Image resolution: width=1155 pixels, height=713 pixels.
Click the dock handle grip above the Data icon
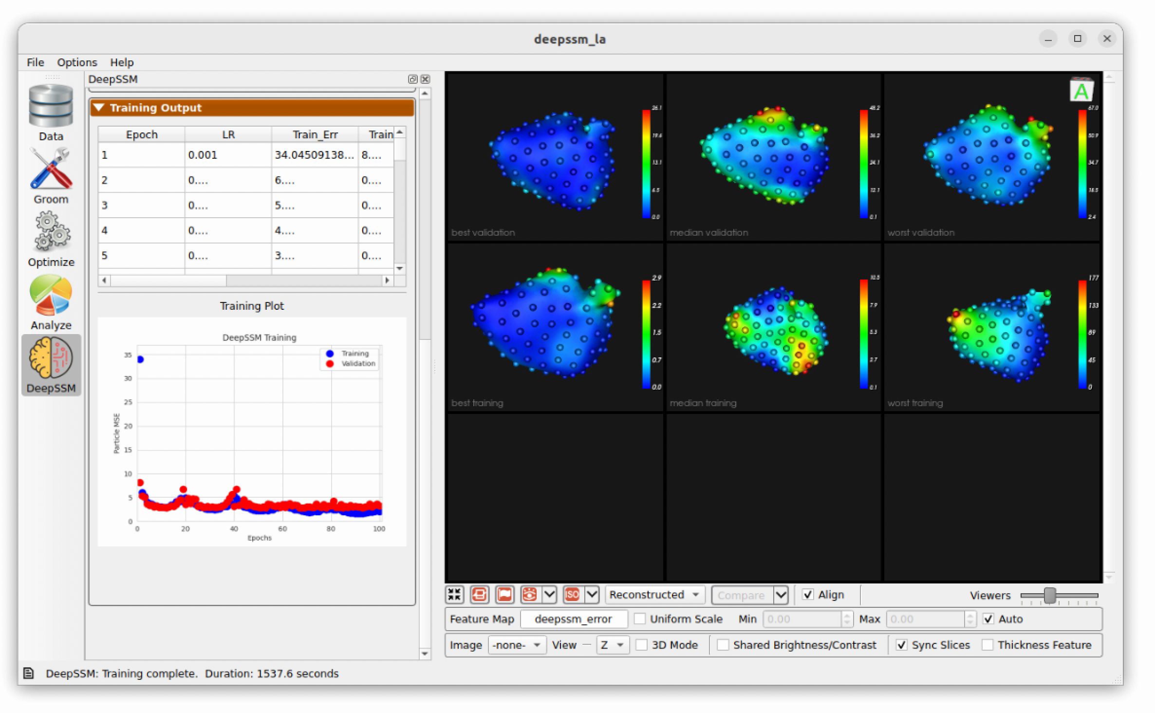point(52,76)
